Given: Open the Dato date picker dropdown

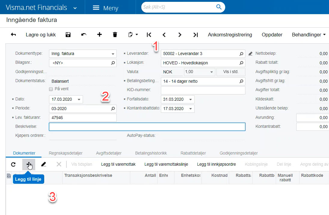Looking at the screenshot, I should (79, 100).
